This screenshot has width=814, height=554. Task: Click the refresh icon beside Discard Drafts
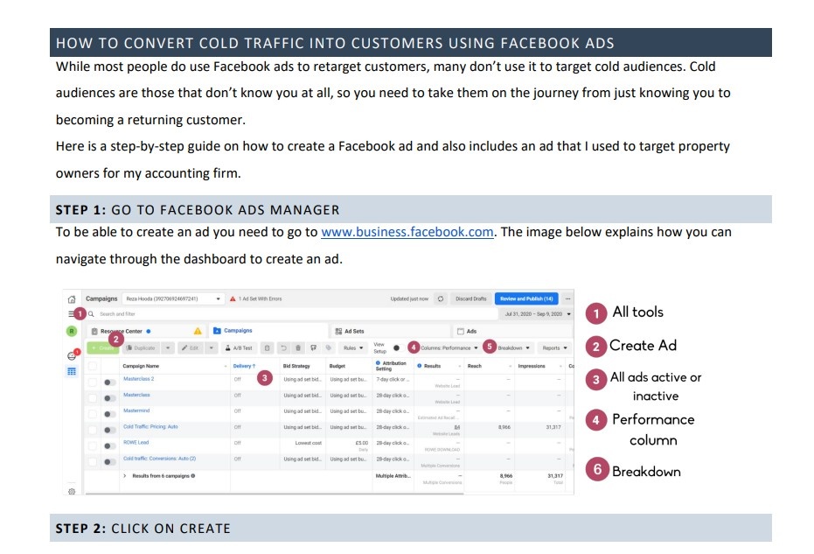coord(441,298)
